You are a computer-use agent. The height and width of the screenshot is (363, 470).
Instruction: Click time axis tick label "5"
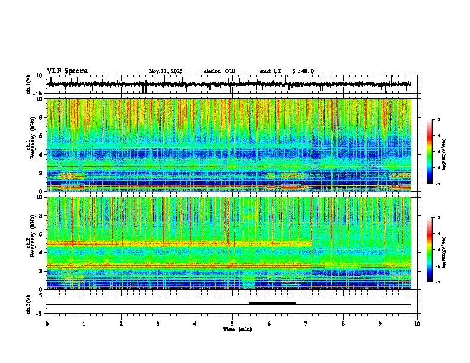(232, 324)
